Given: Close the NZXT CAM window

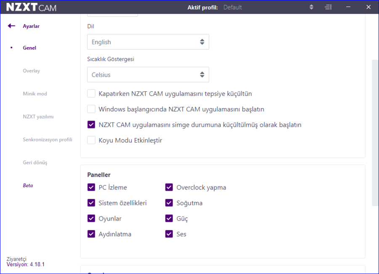Looking at the screenshot, I should (x=368, y=7).
